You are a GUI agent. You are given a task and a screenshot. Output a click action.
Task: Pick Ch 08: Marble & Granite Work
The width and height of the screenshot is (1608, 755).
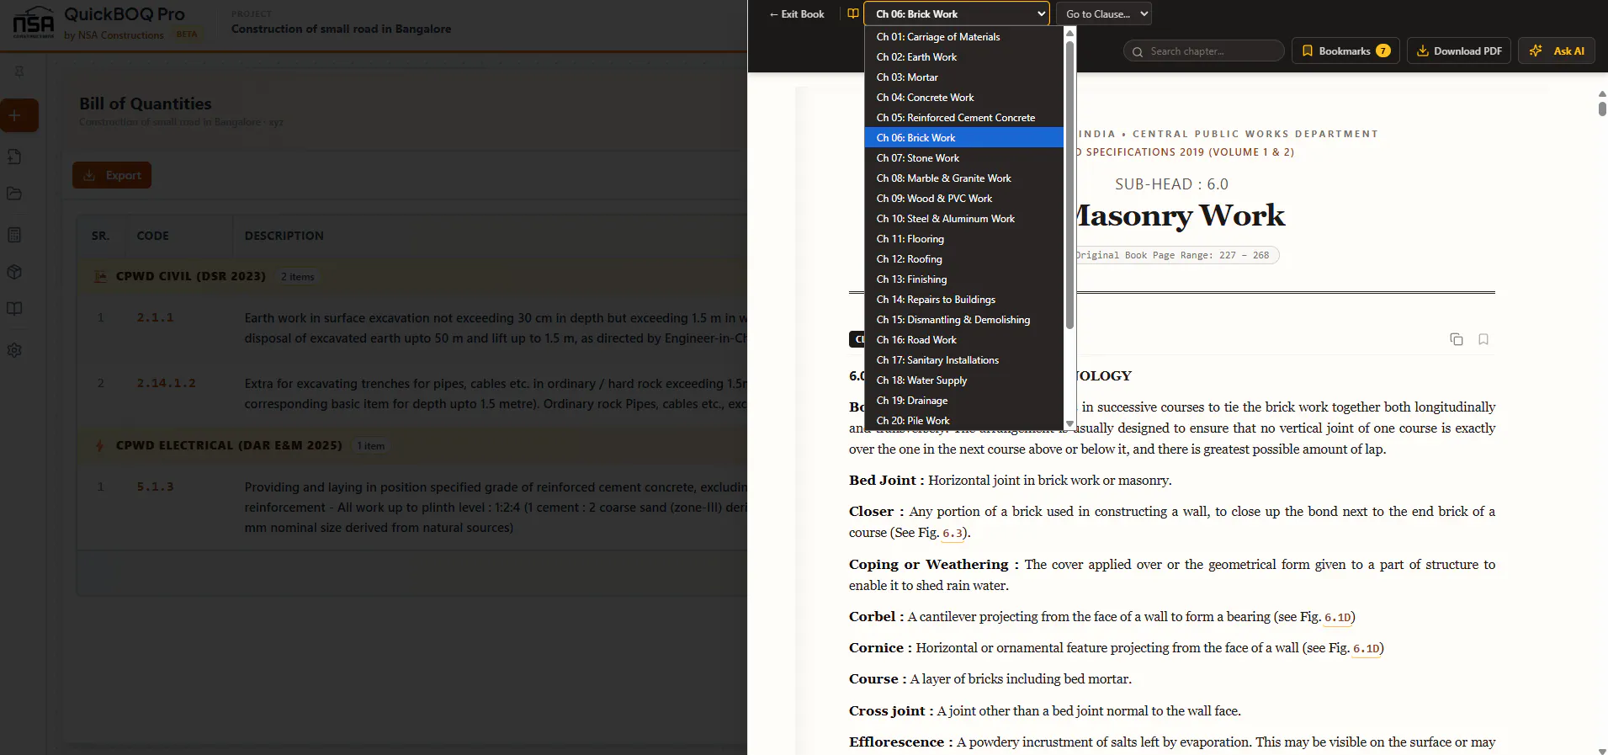(x=964, y=178)
